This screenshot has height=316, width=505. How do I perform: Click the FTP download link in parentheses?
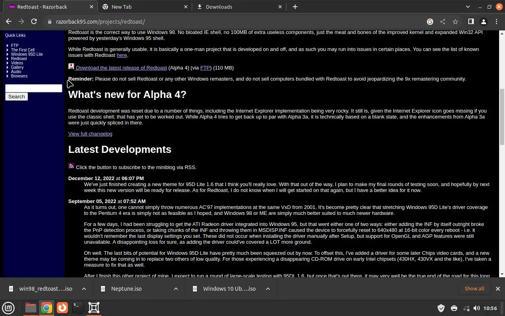[x=205, y=68]
